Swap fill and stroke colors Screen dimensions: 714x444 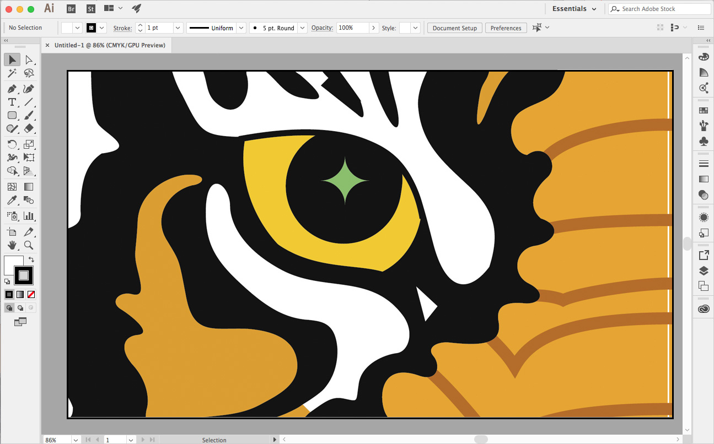31,259
